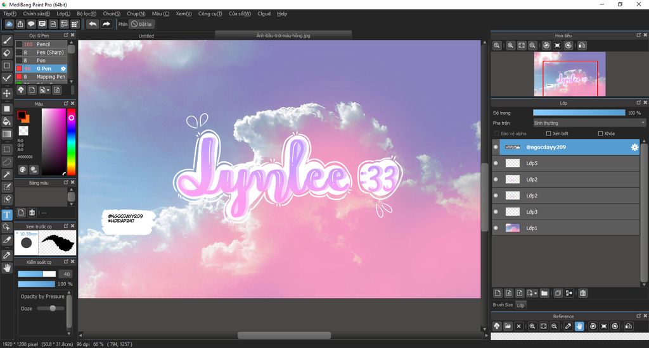The height and width of the screenshot is (348, 649).
Task: Click the foreground color swatch
Action: point(22,115)
